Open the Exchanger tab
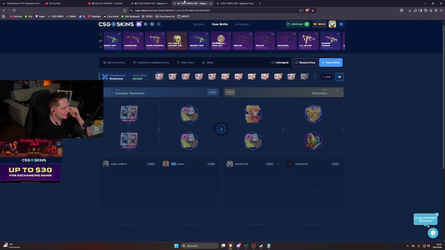This screenshot has height=250, width=445. pos(242,24)
